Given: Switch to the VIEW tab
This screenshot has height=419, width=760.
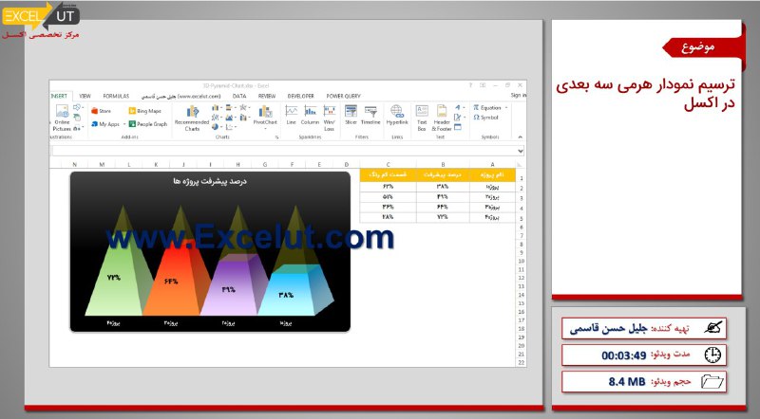Looking at the screenshot, I should 85,96.
